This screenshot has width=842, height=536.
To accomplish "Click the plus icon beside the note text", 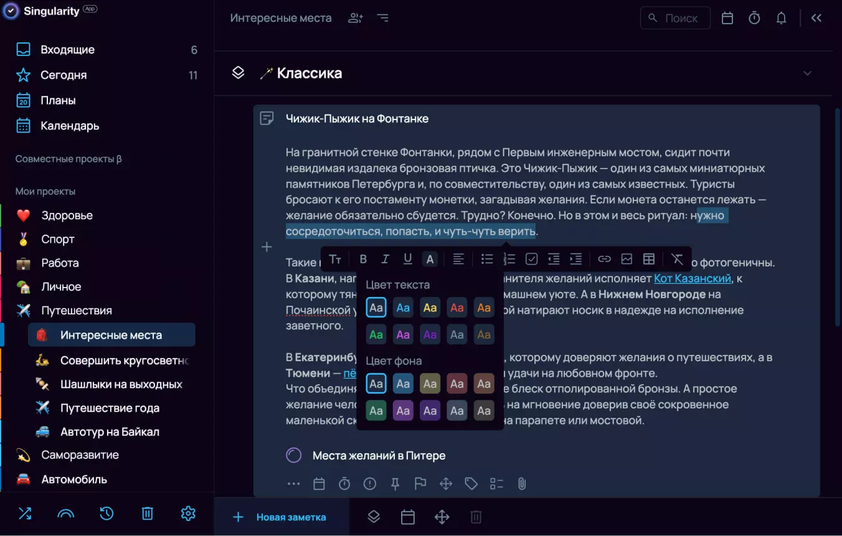I will click(x=267, y=247).
